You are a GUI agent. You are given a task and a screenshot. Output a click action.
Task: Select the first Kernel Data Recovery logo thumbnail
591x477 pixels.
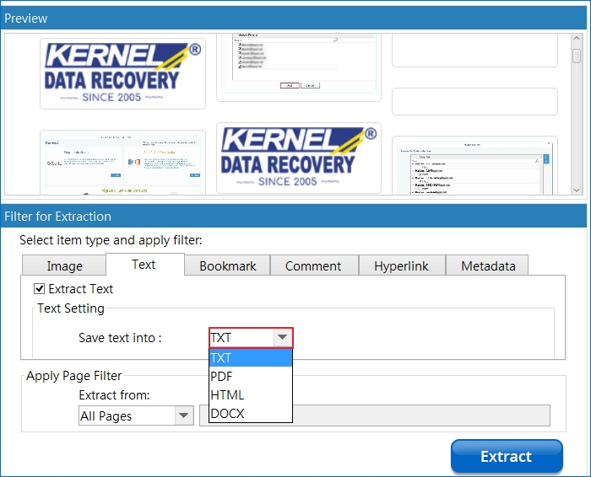coord(123,73)
